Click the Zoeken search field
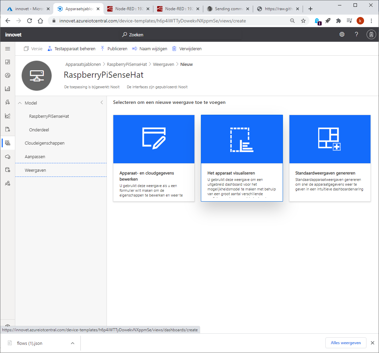This screenshot has height=353, width=379. pyautogui.click(x=181, y=35)
